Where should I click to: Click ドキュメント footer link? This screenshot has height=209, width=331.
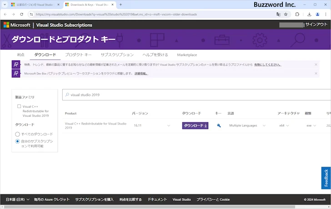coord(157,199)
